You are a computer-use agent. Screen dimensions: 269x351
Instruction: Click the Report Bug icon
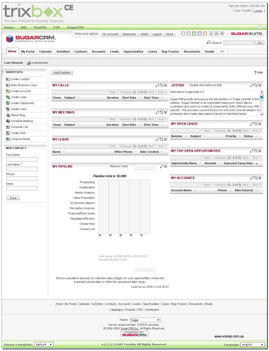point(8,115)
